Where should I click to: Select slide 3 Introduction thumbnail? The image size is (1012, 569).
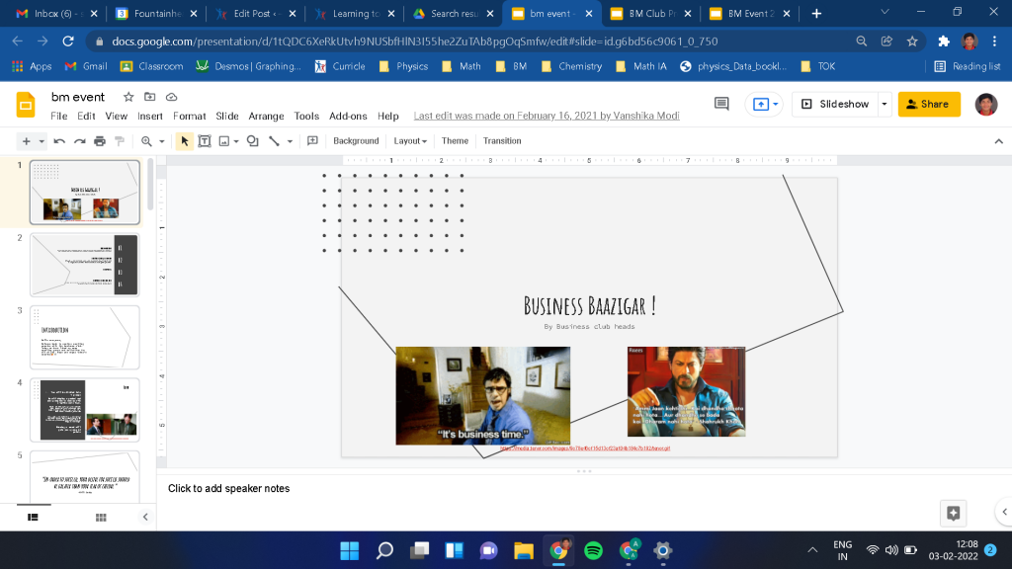[x=85, y=338]
